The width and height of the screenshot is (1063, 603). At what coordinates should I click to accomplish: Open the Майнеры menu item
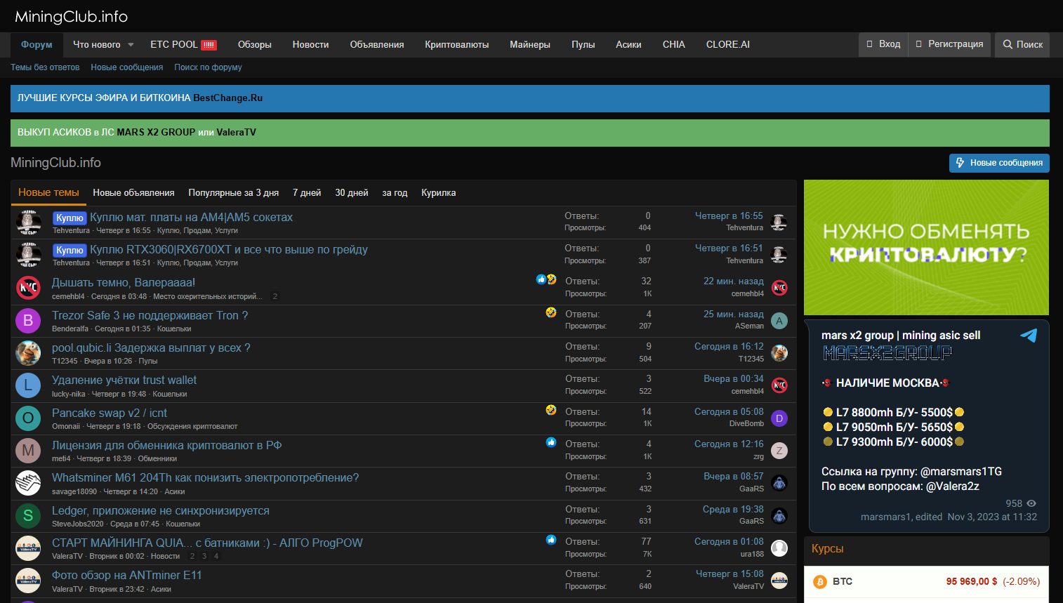pos(530,44)
